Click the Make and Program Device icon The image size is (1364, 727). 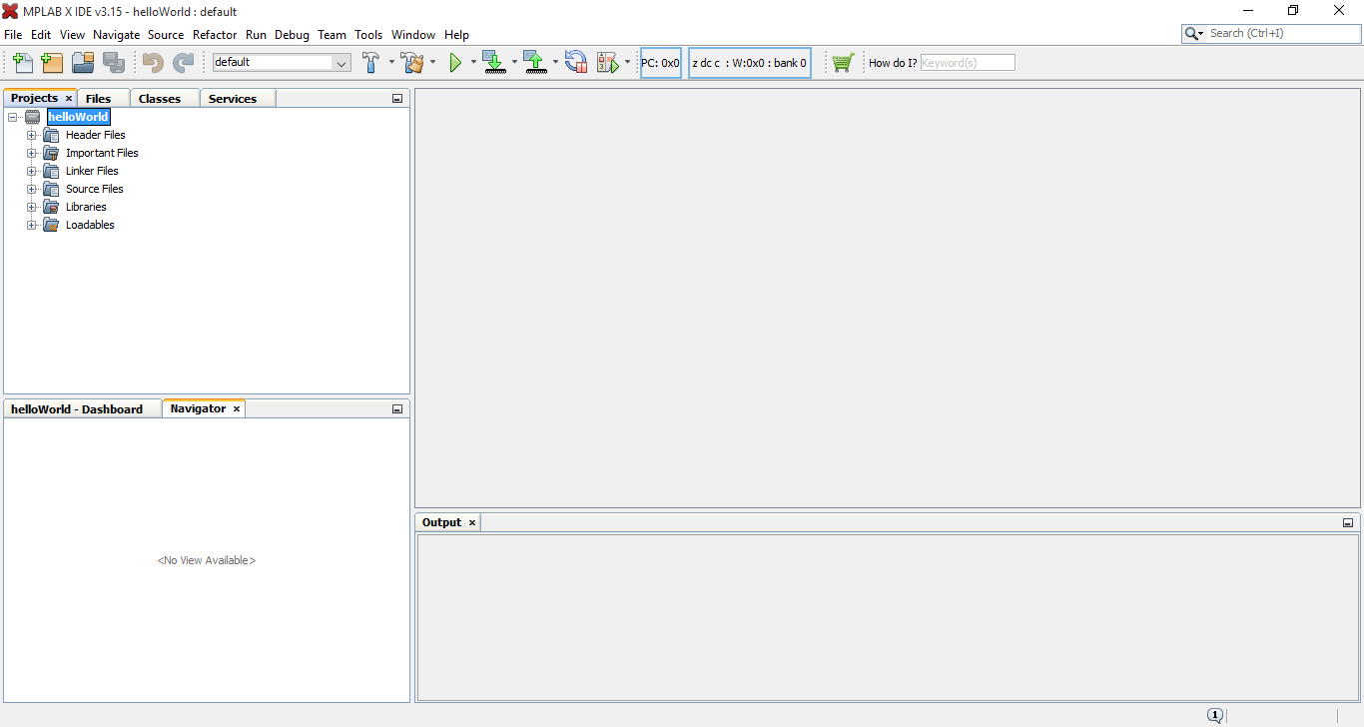pos(494,62)
